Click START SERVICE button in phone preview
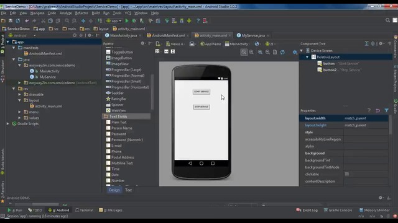This screenshot has width=398, height=223. coord(201,92)
